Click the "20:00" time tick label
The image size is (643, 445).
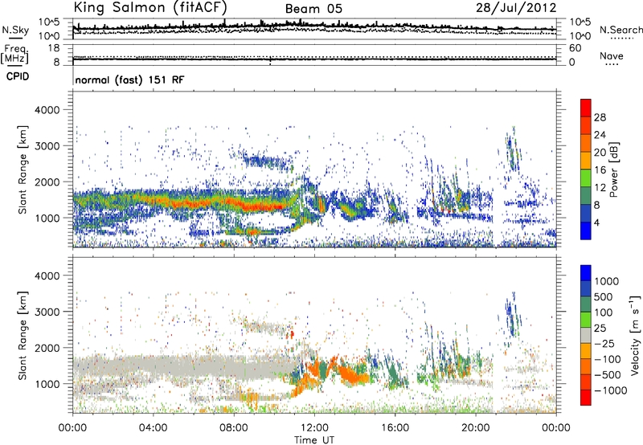coord(476,428)
